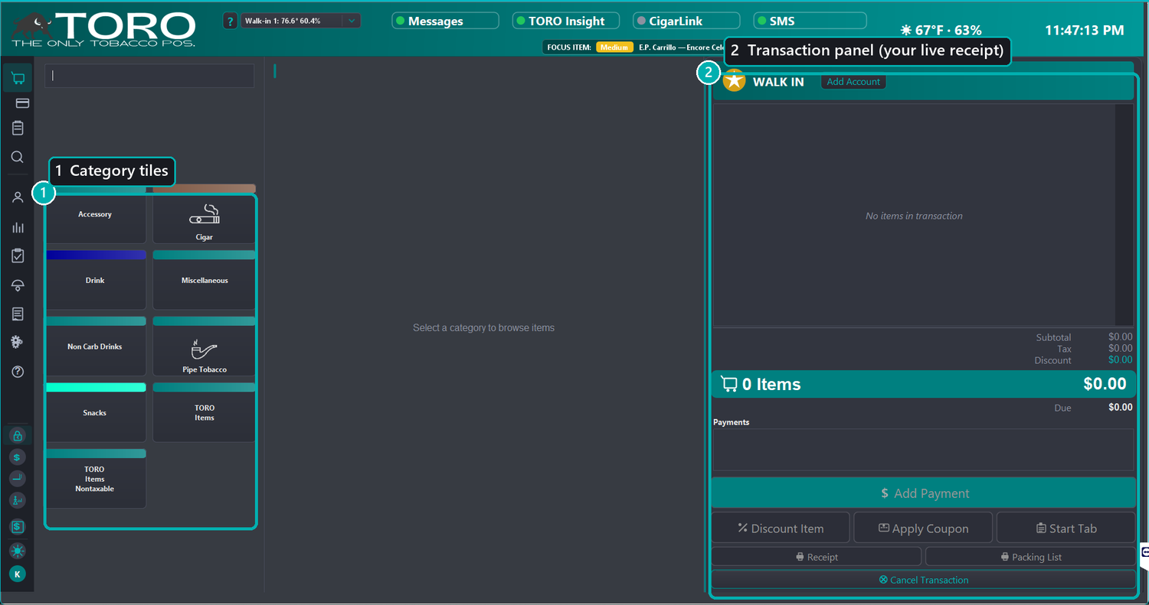
Task: Click the 11:47:13 PM clock
Action: coord(1085,31)
